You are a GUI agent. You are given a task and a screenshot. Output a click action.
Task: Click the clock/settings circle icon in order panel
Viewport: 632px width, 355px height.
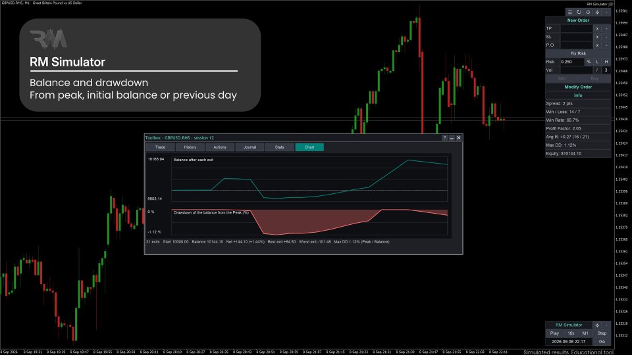coord(588,12)
